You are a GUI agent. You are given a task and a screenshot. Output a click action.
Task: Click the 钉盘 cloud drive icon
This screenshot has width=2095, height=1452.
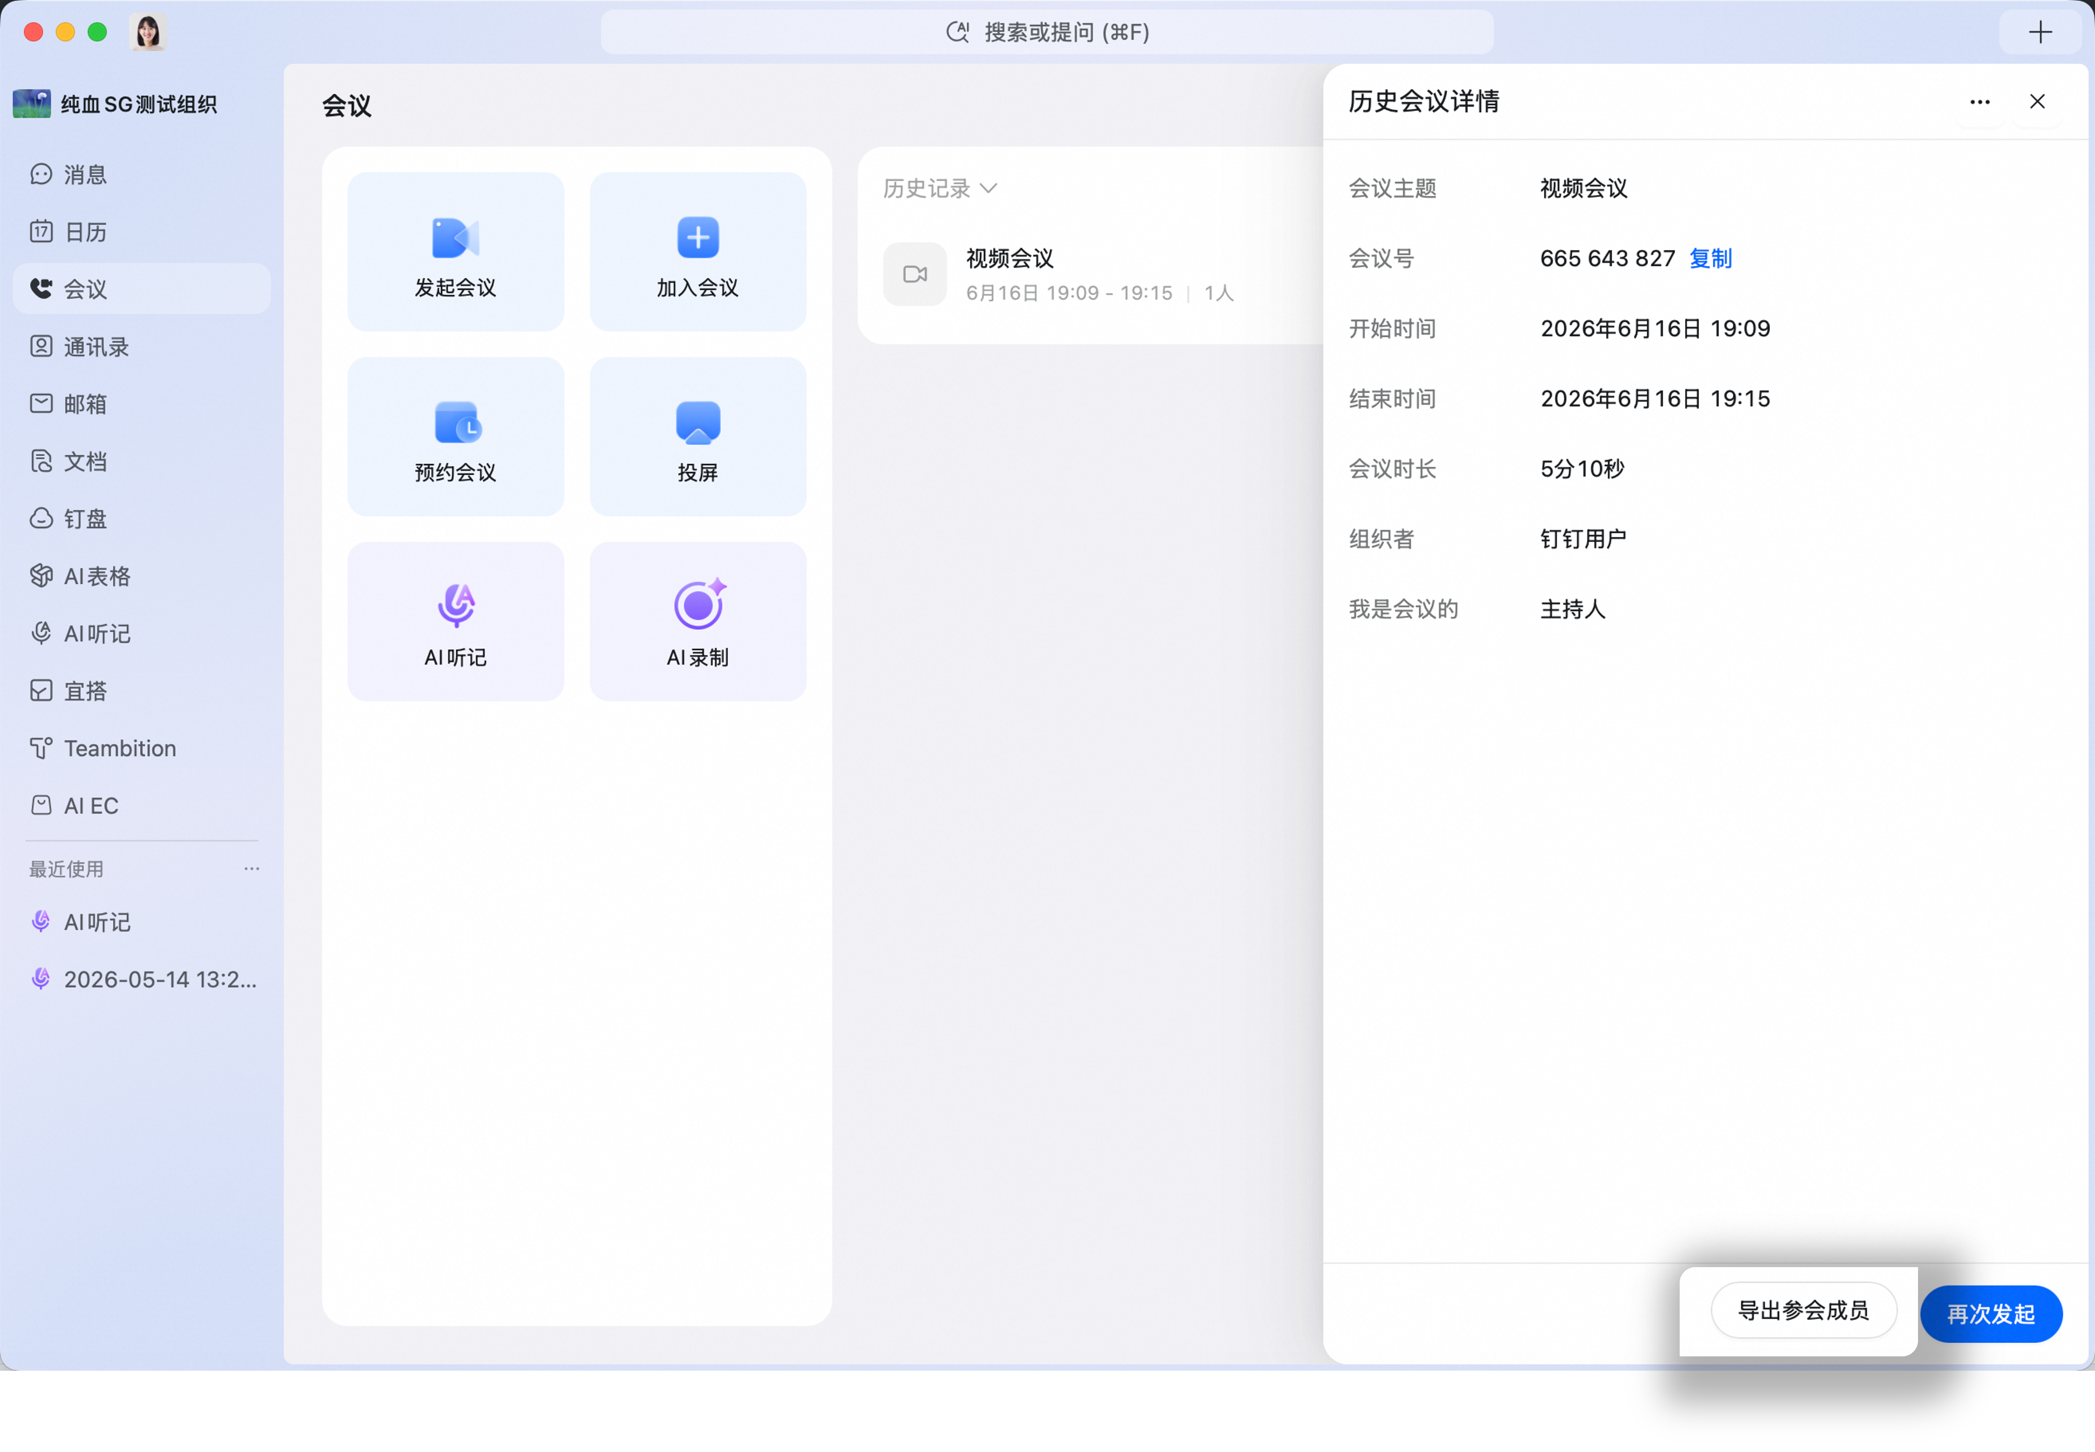41,518
